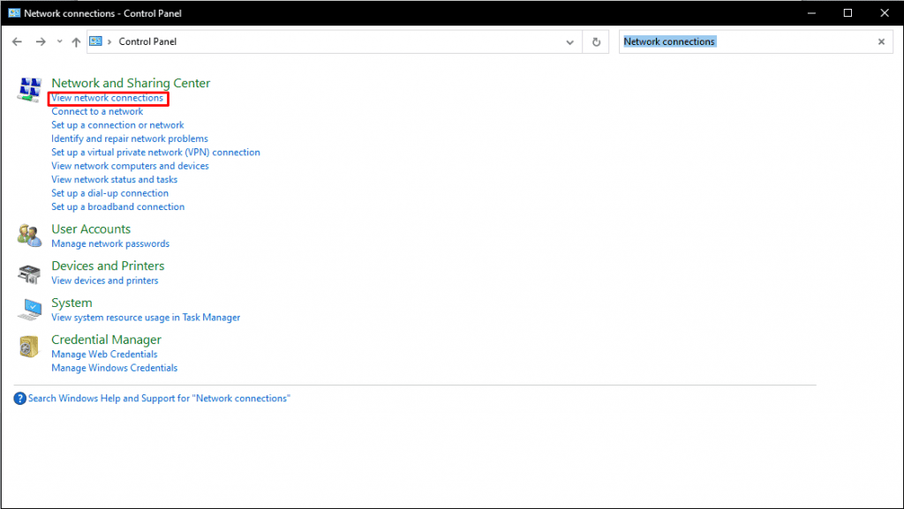Open View system resource usage in Task Manager
This screenshot has height=509, width=904.
point(146,318)
